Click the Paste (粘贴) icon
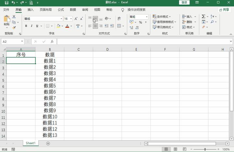 [x=7, y=19]
